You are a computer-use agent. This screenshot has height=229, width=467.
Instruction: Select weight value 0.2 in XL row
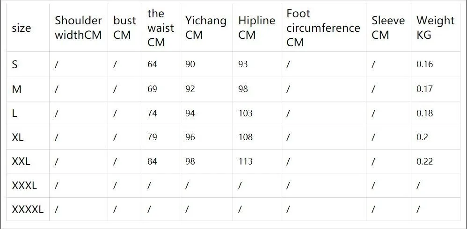point(423,137)
